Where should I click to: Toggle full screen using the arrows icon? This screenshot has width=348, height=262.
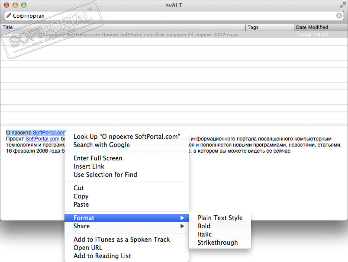point(342,5)
